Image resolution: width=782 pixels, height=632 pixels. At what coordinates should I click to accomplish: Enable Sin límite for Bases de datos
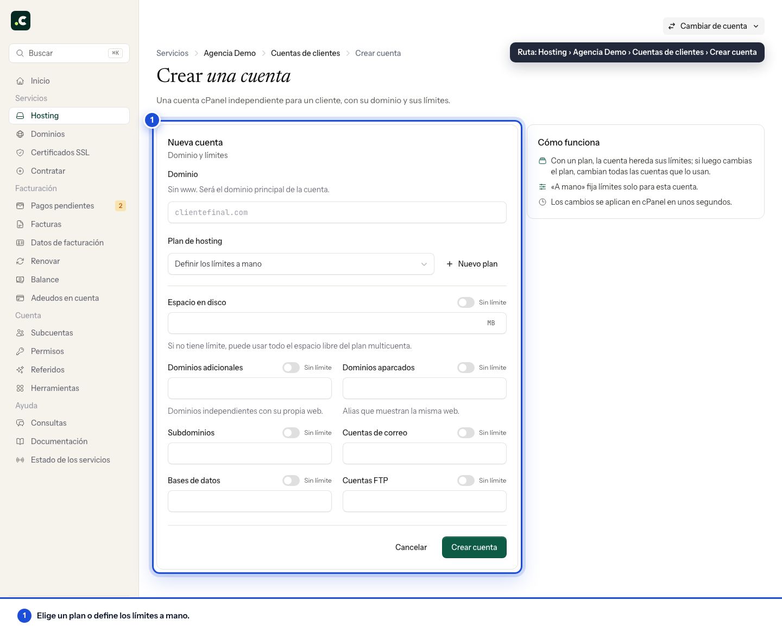[291, 481]
